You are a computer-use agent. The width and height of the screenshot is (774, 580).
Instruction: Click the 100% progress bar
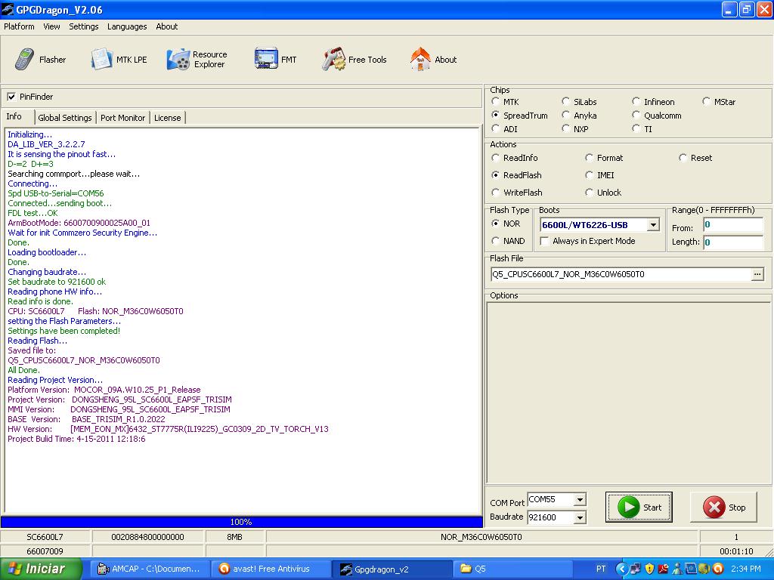[x=241, y=522]
